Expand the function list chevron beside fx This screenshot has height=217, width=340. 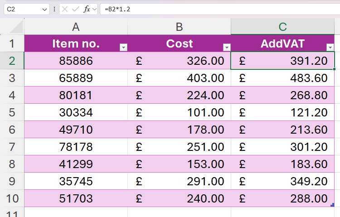pos(95,9)
